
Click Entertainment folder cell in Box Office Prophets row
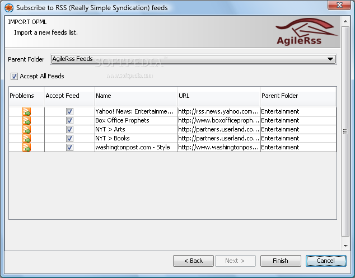pyautogui.click(x=298, y=121)
